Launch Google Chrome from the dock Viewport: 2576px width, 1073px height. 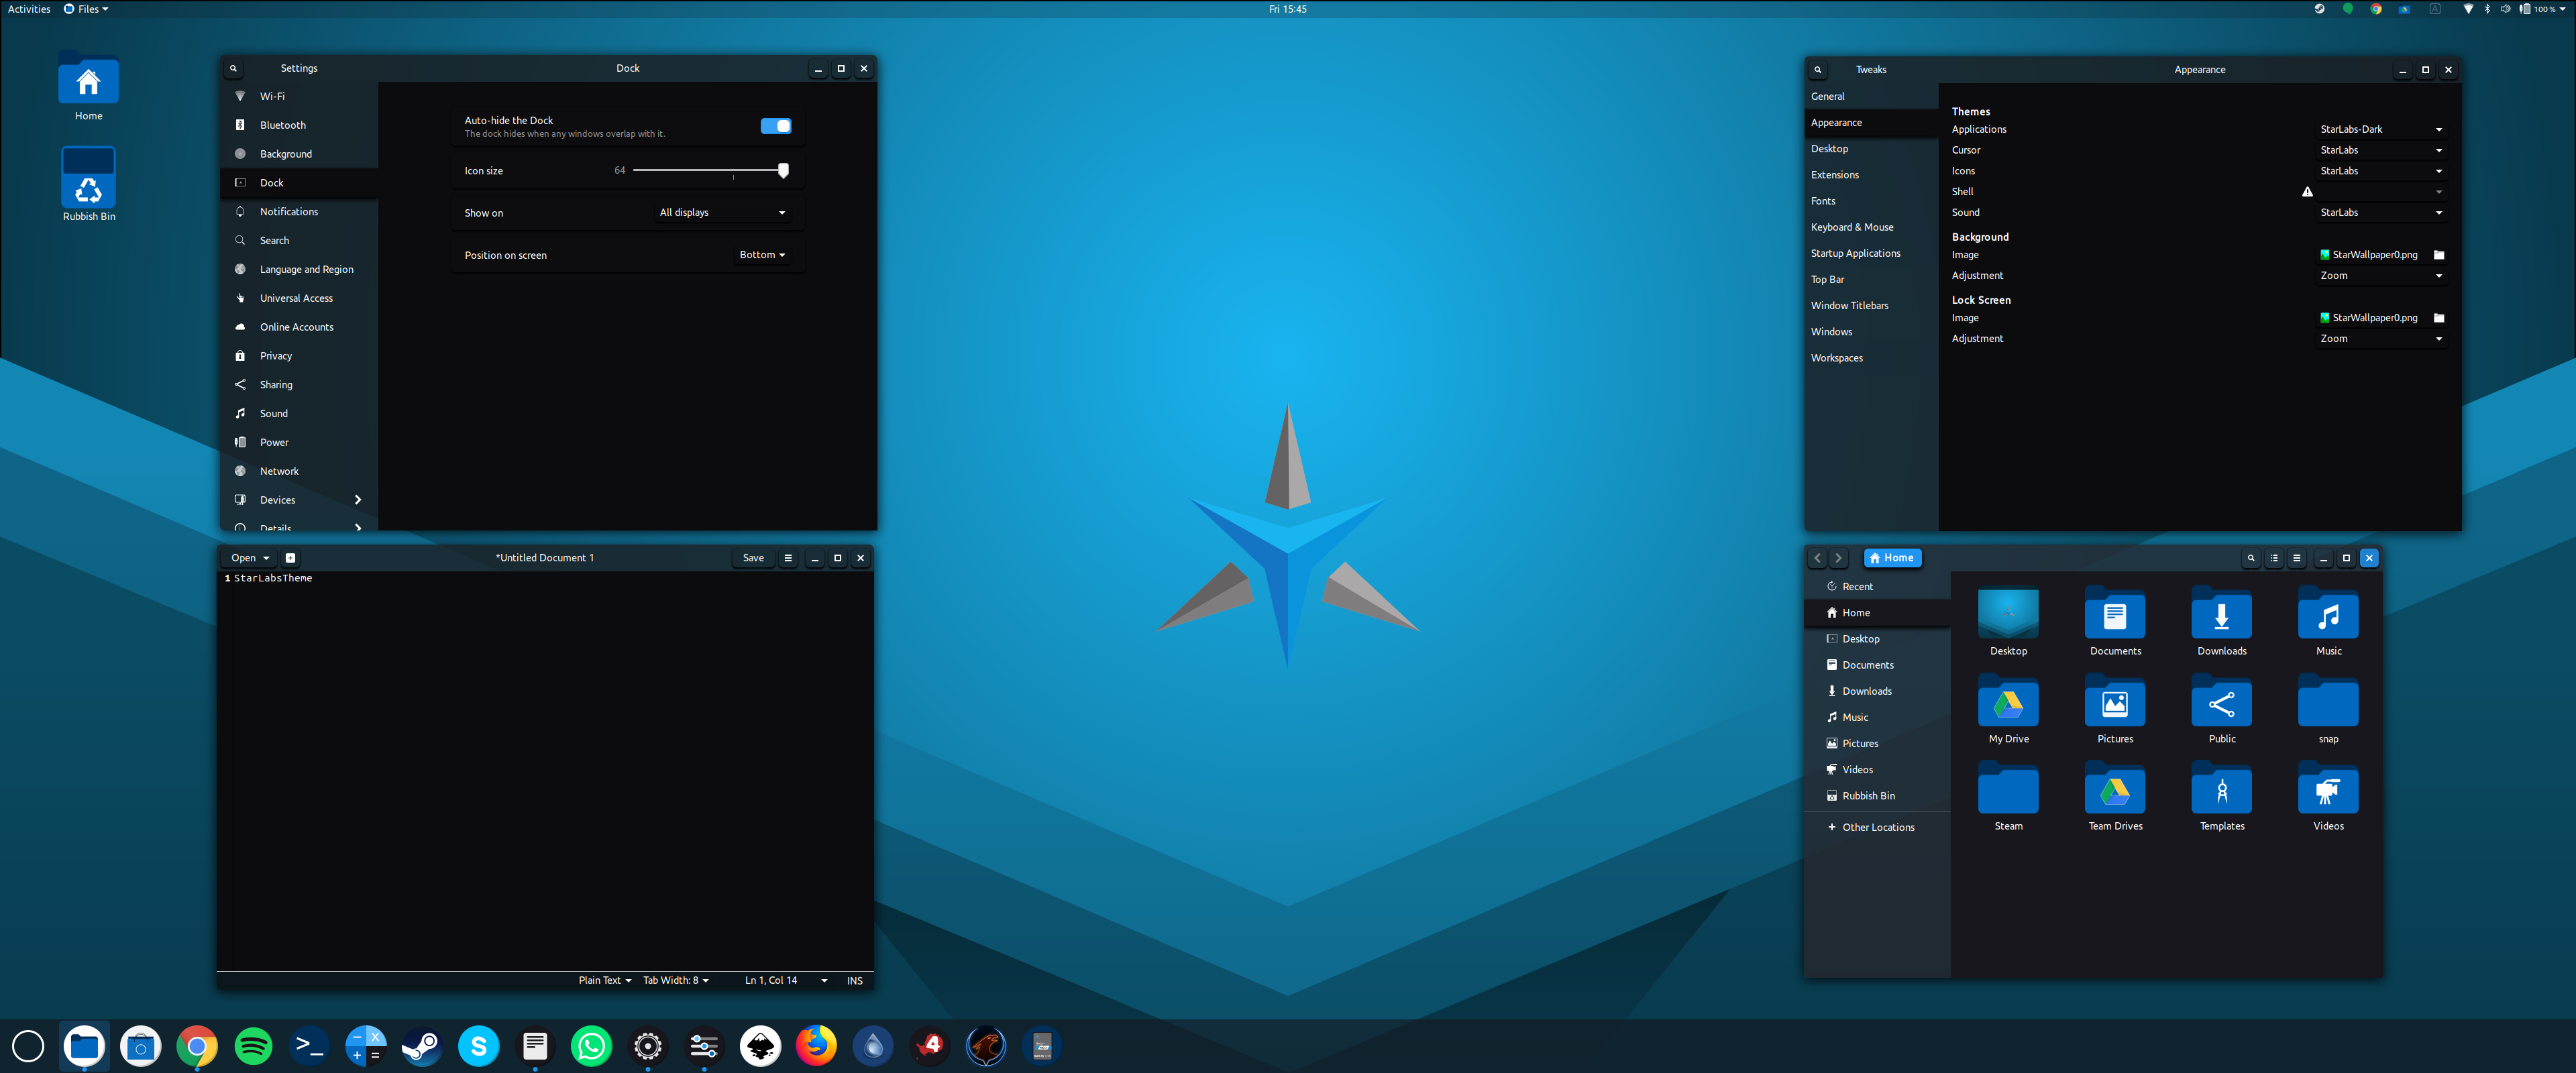pyautogui.click(x=197, y=1046)
